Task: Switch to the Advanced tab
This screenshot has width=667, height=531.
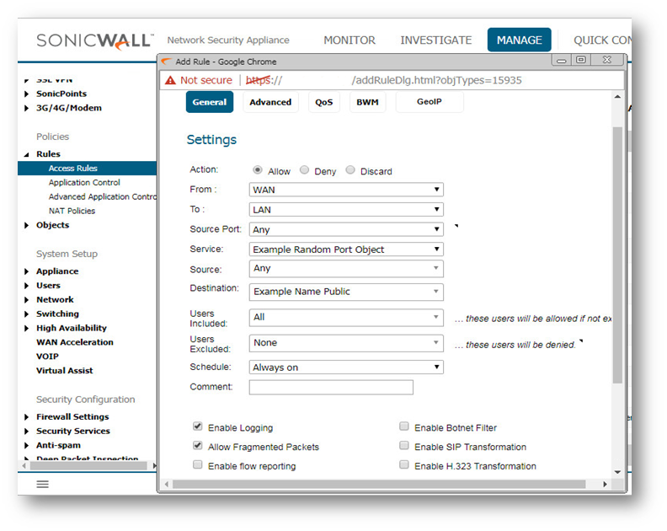Action: tap(270, 102)
